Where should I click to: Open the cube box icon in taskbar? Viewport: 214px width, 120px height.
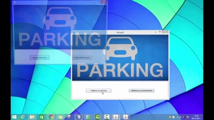tap(79, 117)
